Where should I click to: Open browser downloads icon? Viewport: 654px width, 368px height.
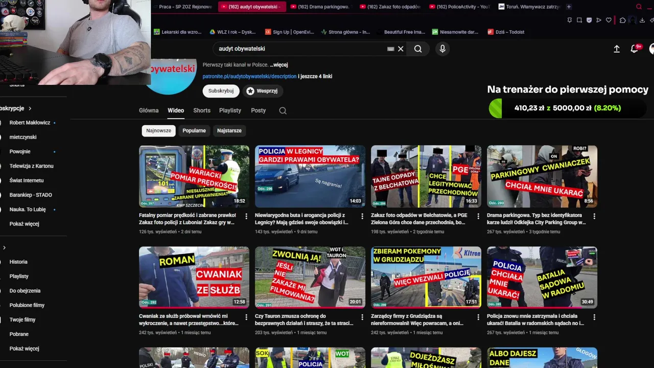pos(642,20)
